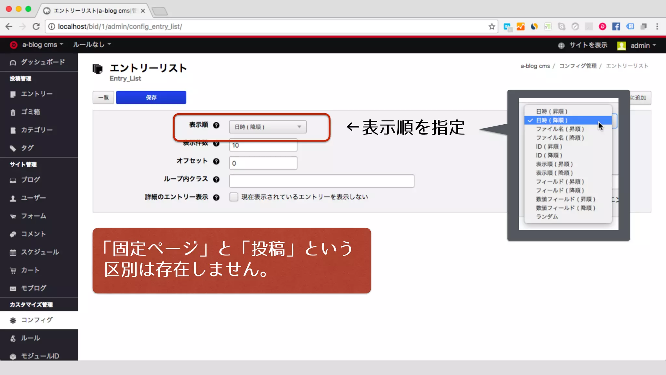Screen dimensions: 666x375
Task: Open a new browser tab
Action: (160, 11)
